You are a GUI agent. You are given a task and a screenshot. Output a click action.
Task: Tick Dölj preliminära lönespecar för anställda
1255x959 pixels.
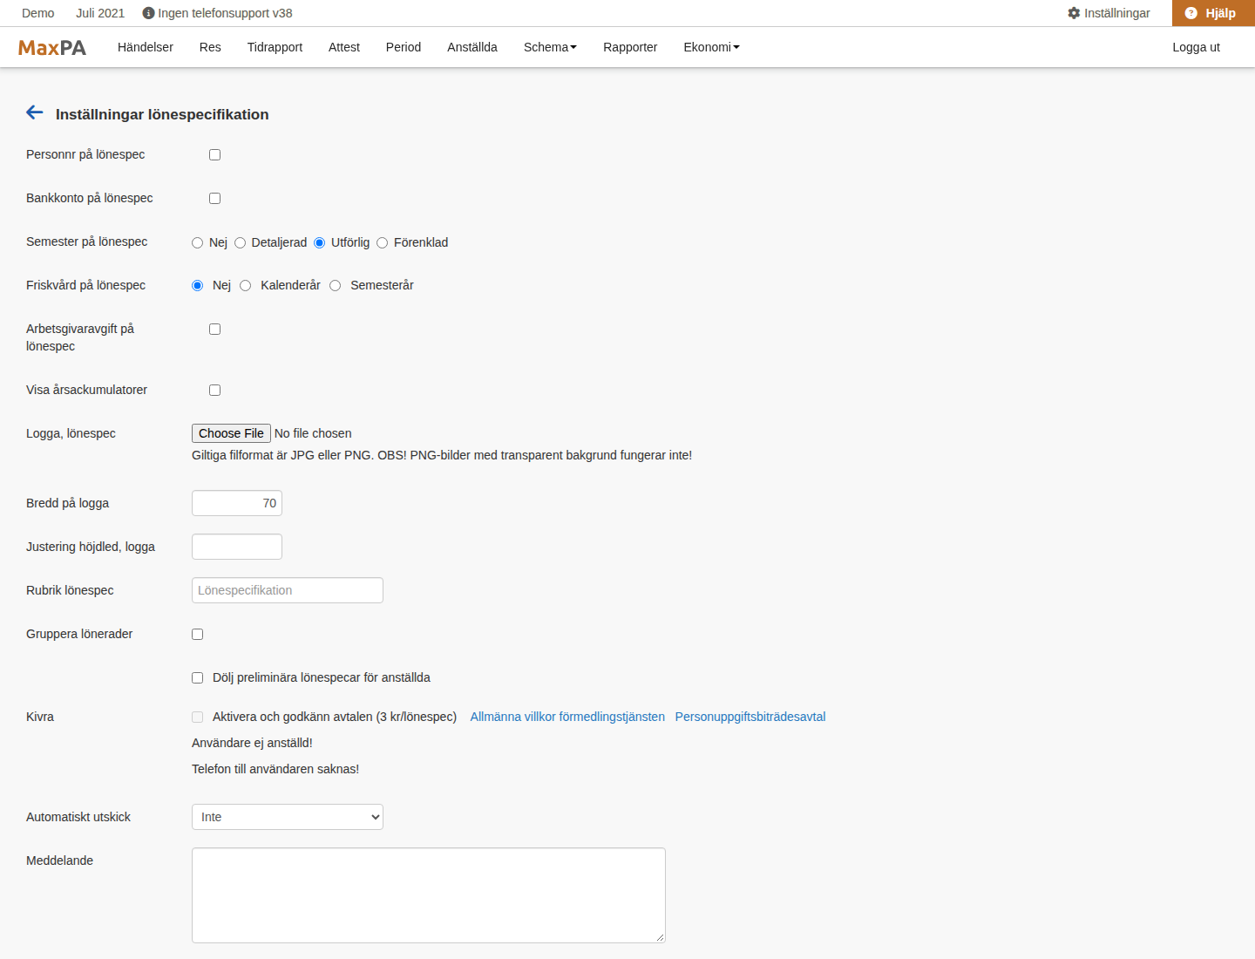[197, 677]
